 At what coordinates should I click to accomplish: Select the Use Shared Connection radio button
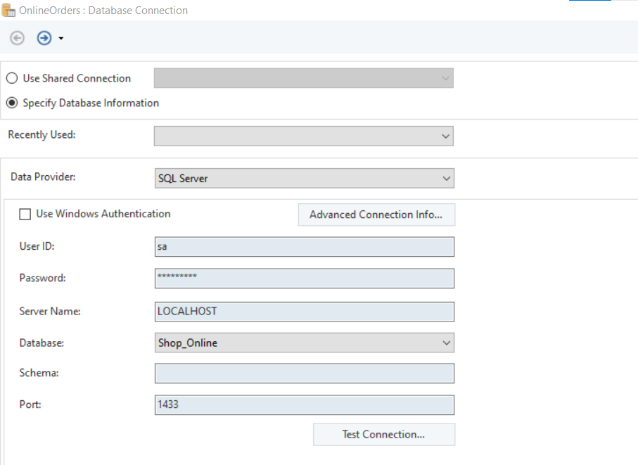click(x=11, y=78)
